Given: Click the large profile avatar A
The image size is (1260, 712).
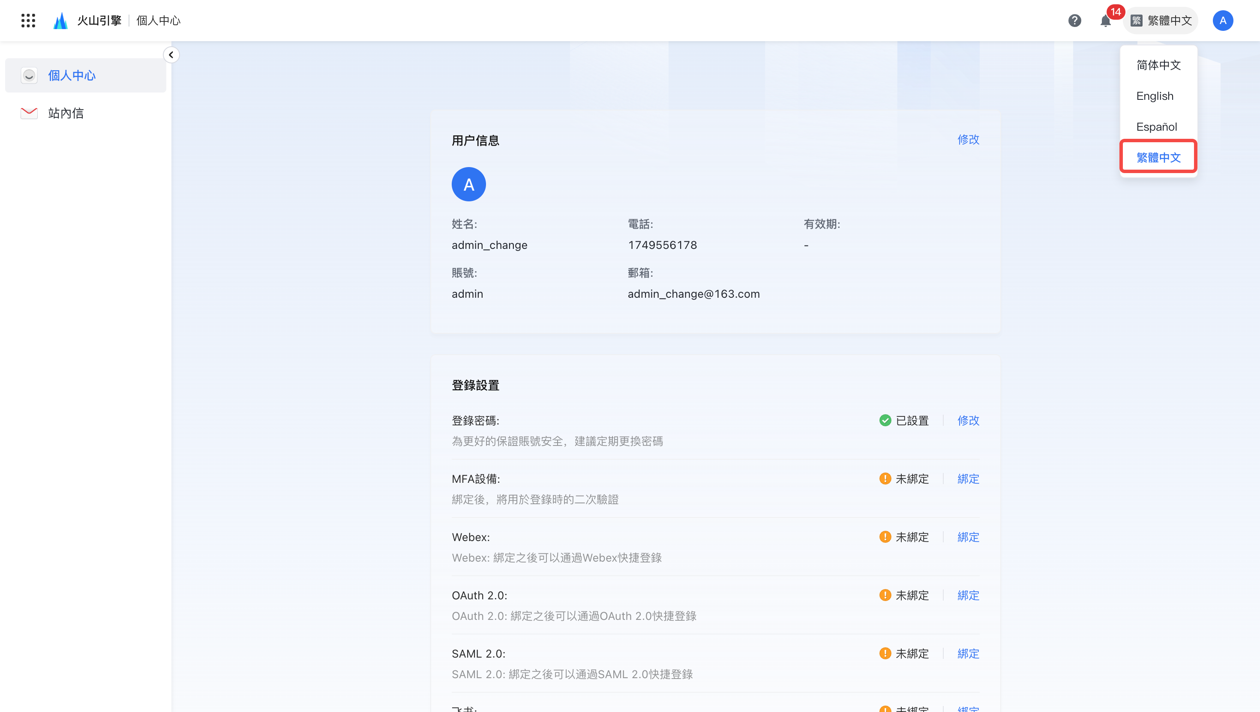Looking at the screenshot, I should [468, 184].
